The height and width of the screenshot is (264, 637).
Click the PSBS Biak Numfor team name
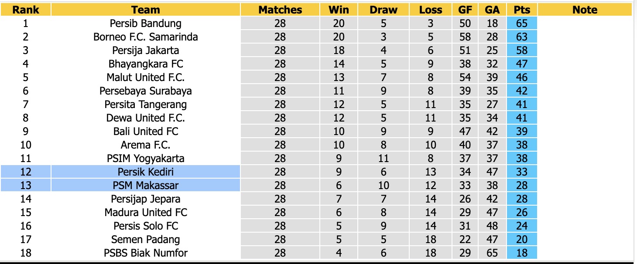[x=145, y=253]
